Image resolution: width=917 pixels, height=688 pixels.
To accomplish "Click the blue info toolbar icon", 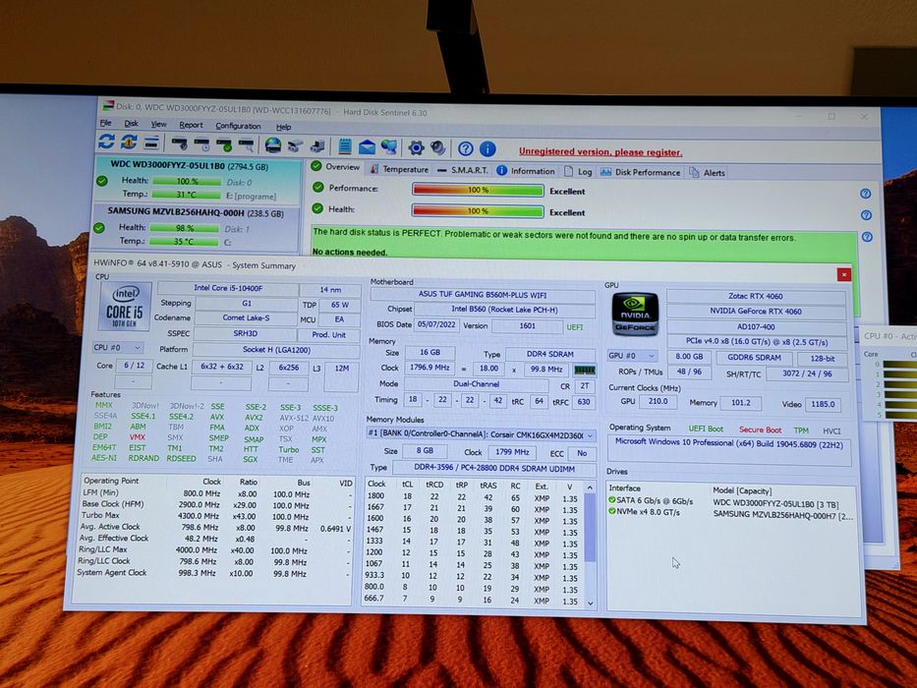I will pyautogui.click(x=487, y=149).
